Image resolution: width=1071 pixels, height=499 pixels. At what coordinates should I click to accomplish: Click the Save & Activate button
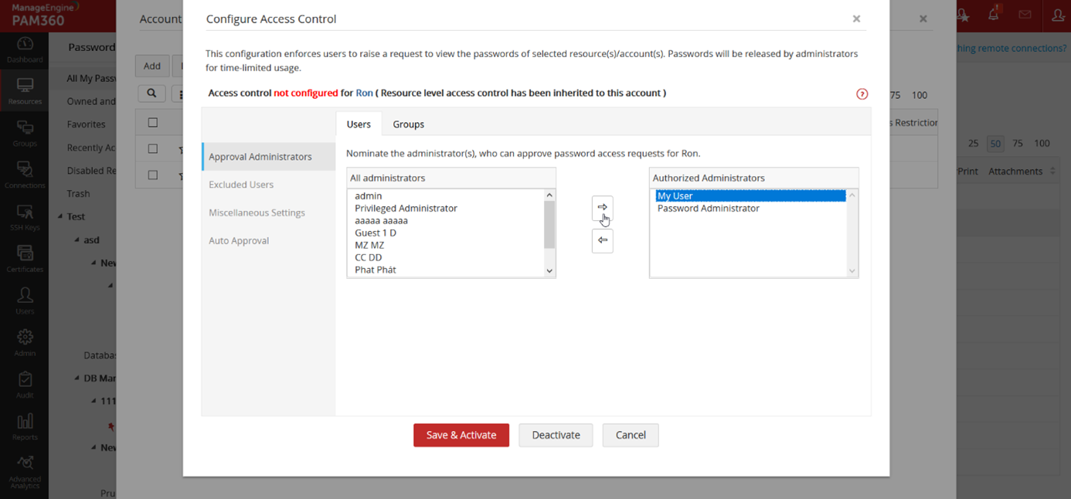461,435
